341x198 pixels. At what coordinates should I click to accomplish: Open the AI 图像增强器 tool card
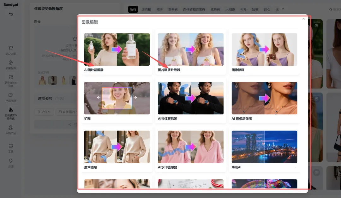tap(264, 101)
